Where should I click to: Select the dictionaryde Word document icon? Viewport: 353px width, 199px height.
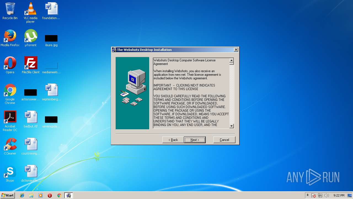pyautogui.click(x=31, y=174)
